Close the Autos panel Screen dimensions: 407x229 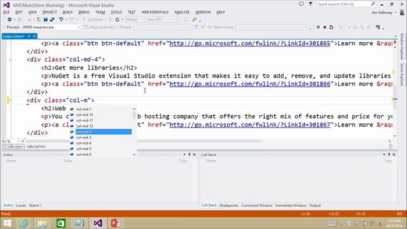[194, 155]
